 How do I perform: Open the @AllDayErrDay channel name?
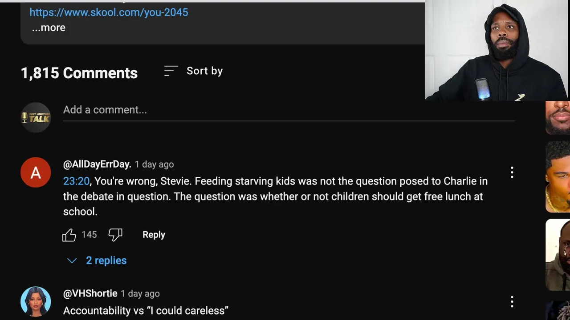click(97, 164)
